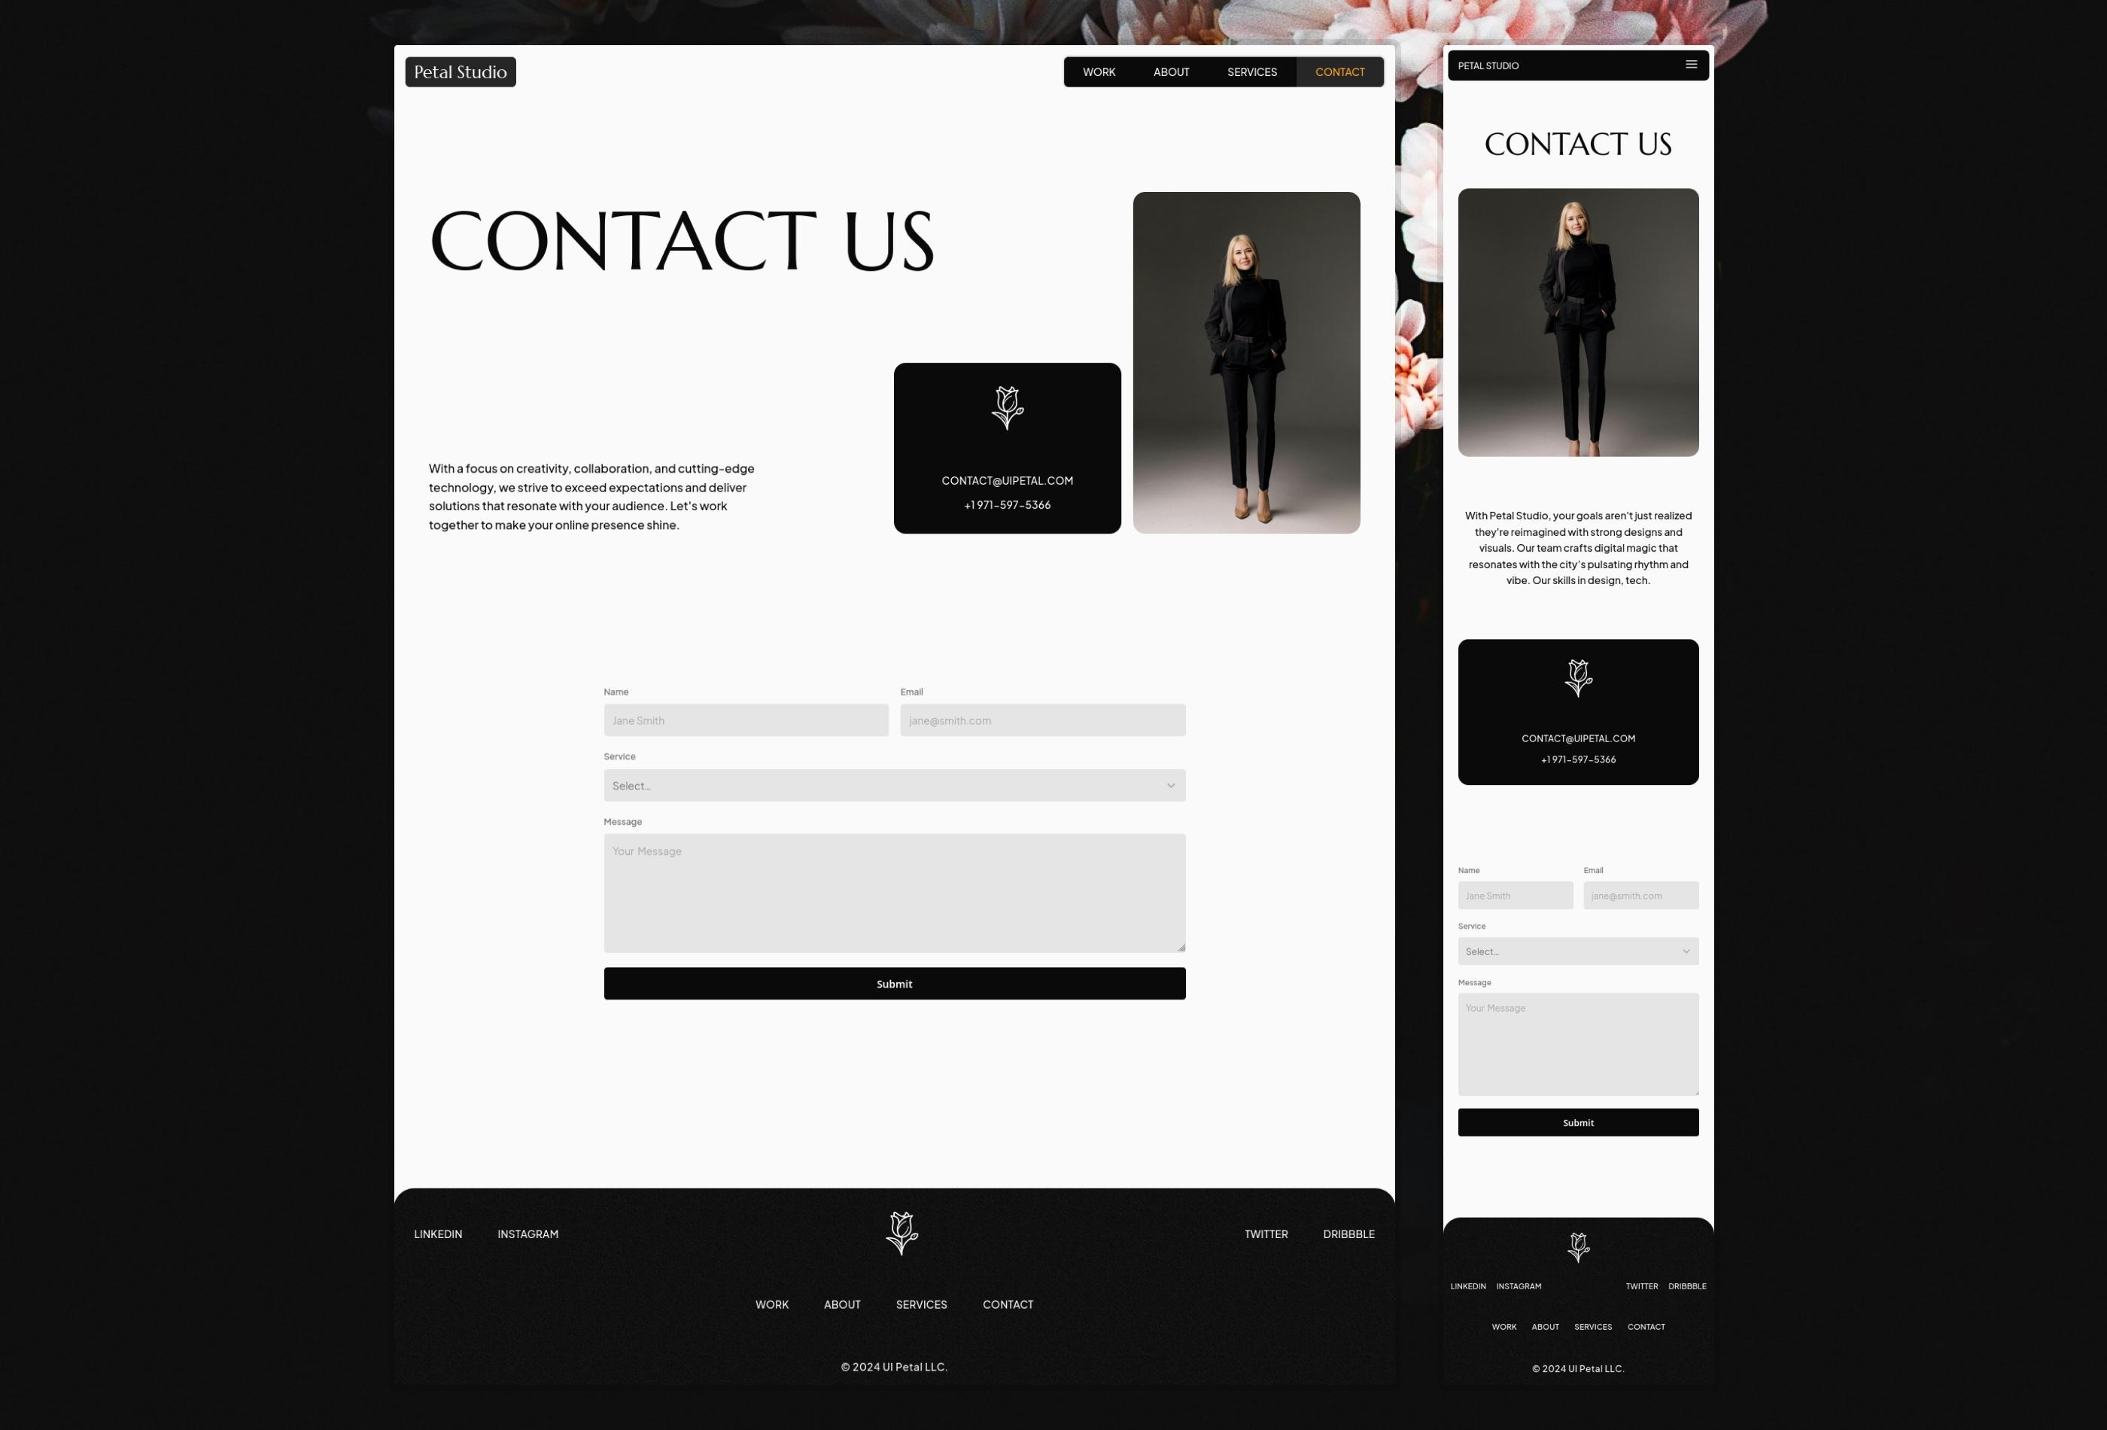The width and height of the screenshot is (2107, 1430).
Task: Click DRIBBBLE social icon in mobile footer
Action: pos(1686,1286)
